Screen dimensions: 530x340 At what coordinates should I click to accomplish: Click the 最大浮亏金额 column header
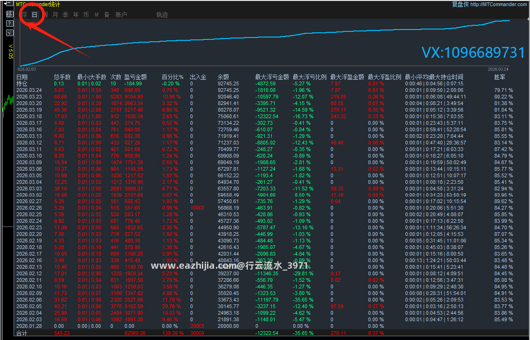272,77
